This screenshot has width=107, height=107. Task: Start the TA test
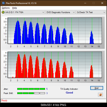pyautogui.click(x=97, y=88)
